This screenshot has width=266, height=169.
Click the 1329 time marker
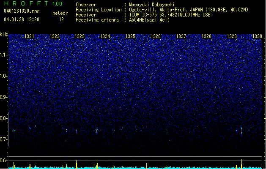pyautogui.click(x=232, y=36)
